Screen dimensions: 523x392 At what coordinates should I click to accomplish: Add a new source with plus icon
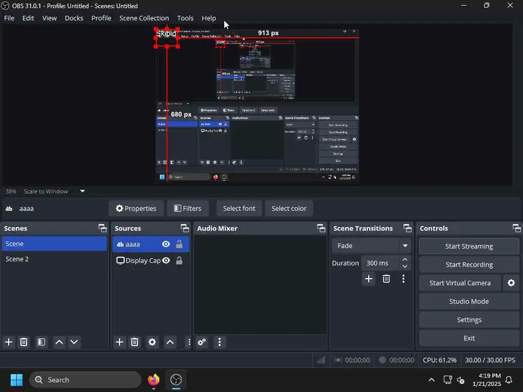[x=120, y=342]
